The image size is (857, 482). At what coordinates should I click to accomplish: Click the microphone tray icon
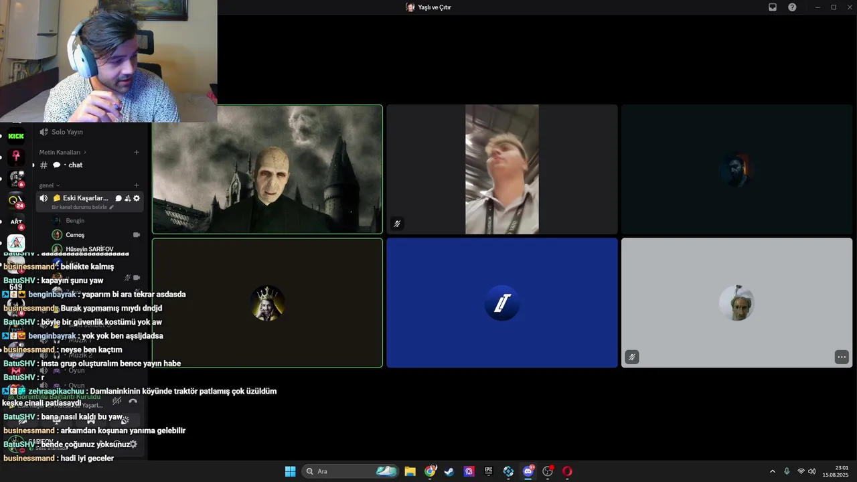click(x=787, y=471)
